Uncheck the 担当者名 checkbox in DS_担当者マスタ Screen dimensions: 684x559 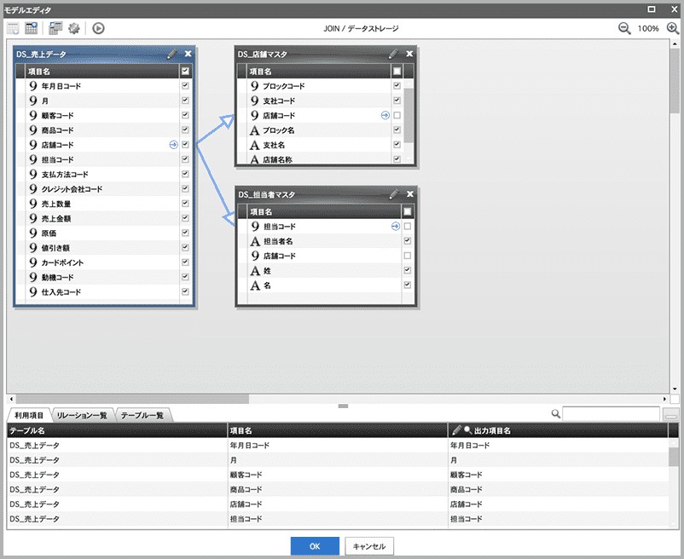pos(408,241)
